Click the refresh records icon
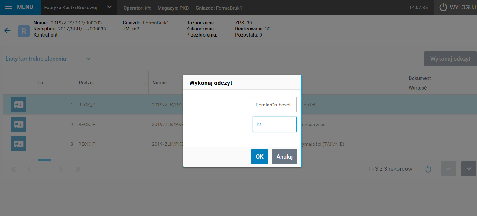 pyautogui.click(x=428, y=169)
